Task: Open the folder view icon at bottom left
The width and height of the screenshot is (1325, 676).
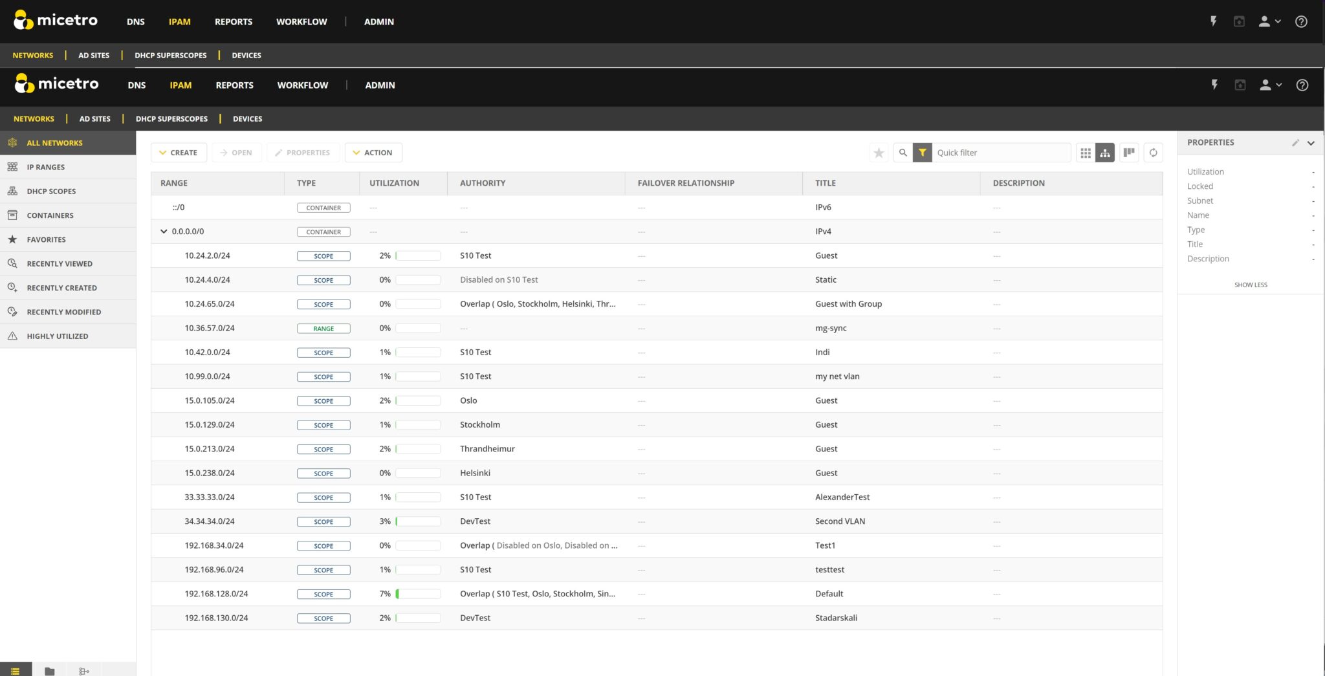Action: [x=49, y=671]
